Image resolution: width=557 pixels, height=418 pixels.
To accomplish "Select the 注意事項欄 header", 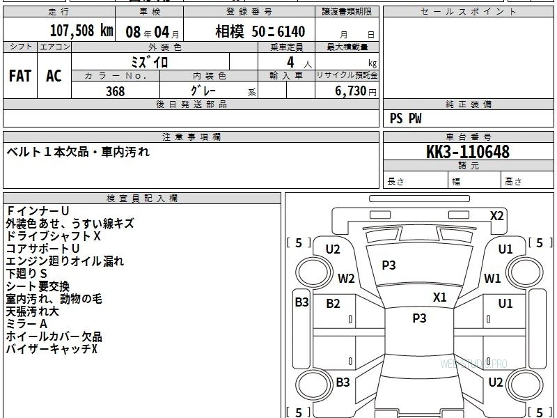I will click(191, 137).
